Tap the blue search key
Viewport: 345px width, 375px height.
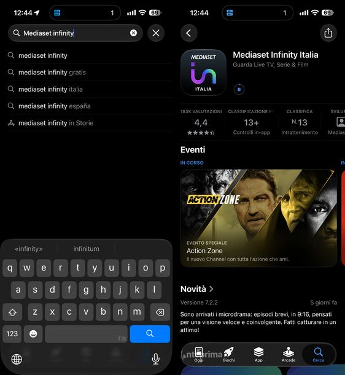tap(150, 334)
